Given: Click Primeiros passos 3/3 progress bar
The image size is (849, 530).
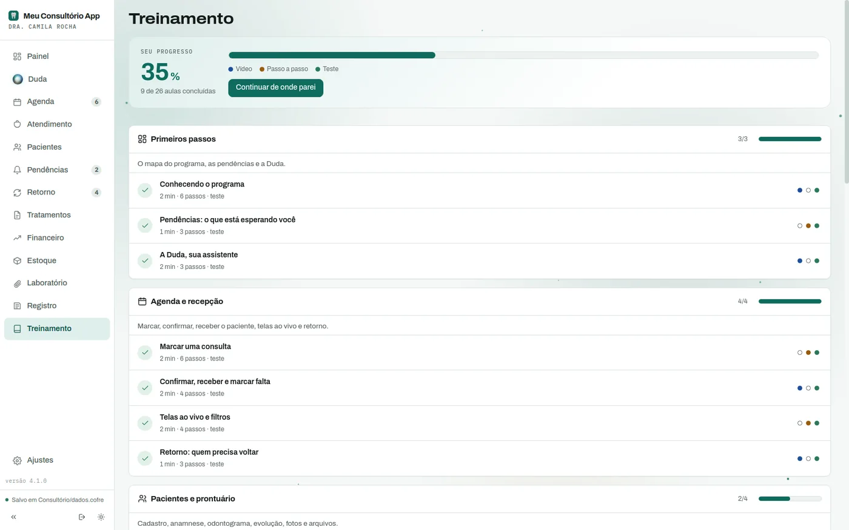Looking at the screenshot, I should coord(790,139).
